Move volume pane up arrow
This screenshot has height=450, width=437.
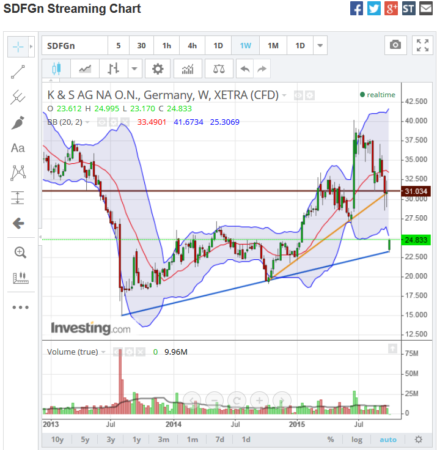[392, 349]
